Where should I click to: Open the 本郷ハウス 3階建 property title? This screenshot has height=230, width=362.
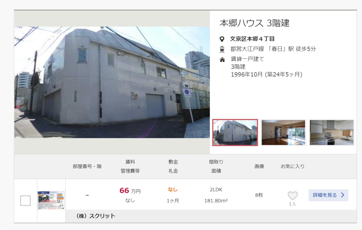click(x=255, y=23)
